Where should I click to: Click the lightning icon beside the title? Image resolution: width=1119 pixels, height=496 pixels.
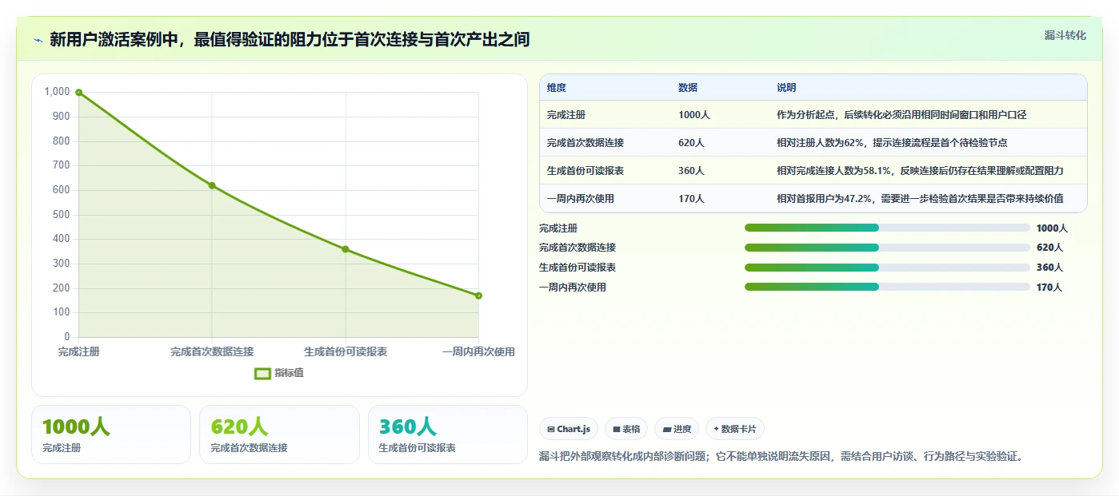coord(38,40)
